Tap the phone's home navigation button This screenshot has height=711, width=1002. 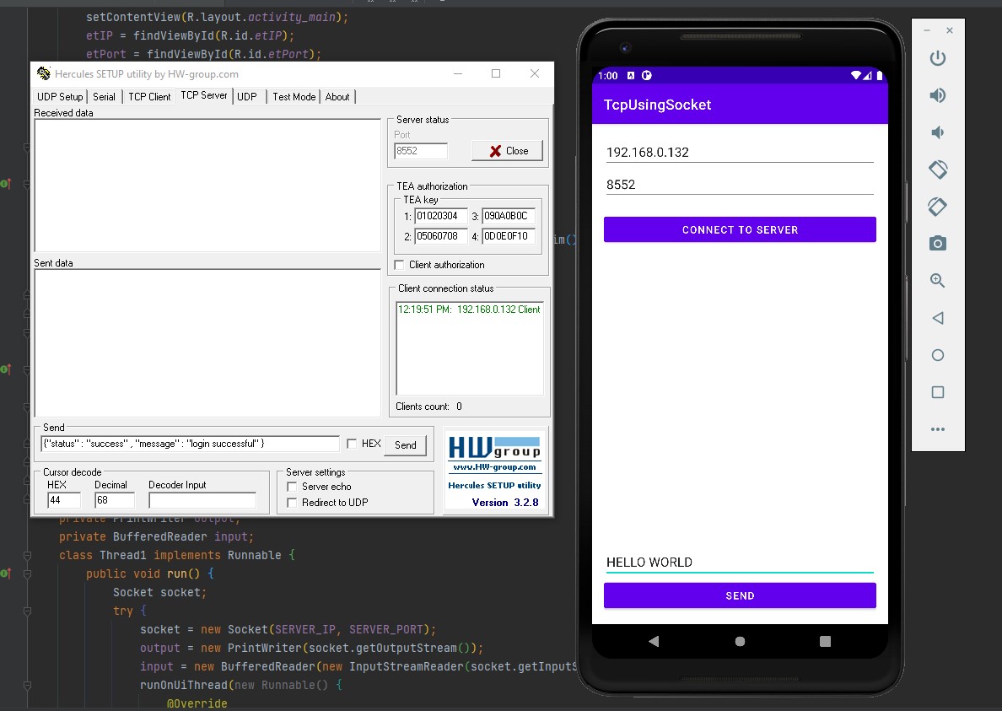coord(740,641)
